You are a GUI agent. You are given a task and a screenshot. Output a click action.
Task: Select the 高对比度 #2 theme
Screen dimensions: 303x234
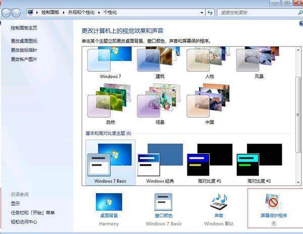tap(259, 162)
